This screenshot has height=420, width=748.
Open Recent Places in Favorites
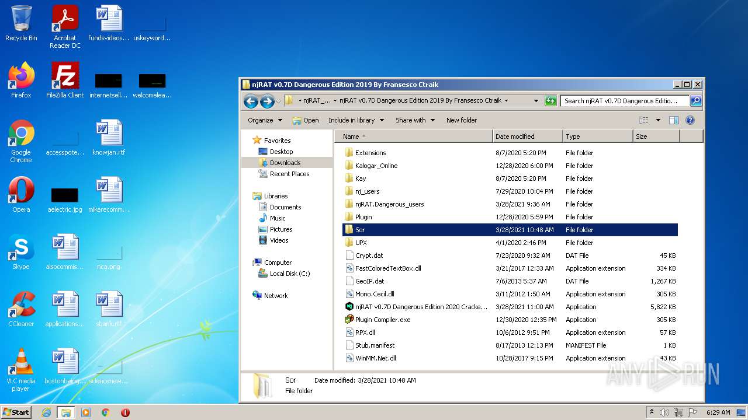pos(289,174)
